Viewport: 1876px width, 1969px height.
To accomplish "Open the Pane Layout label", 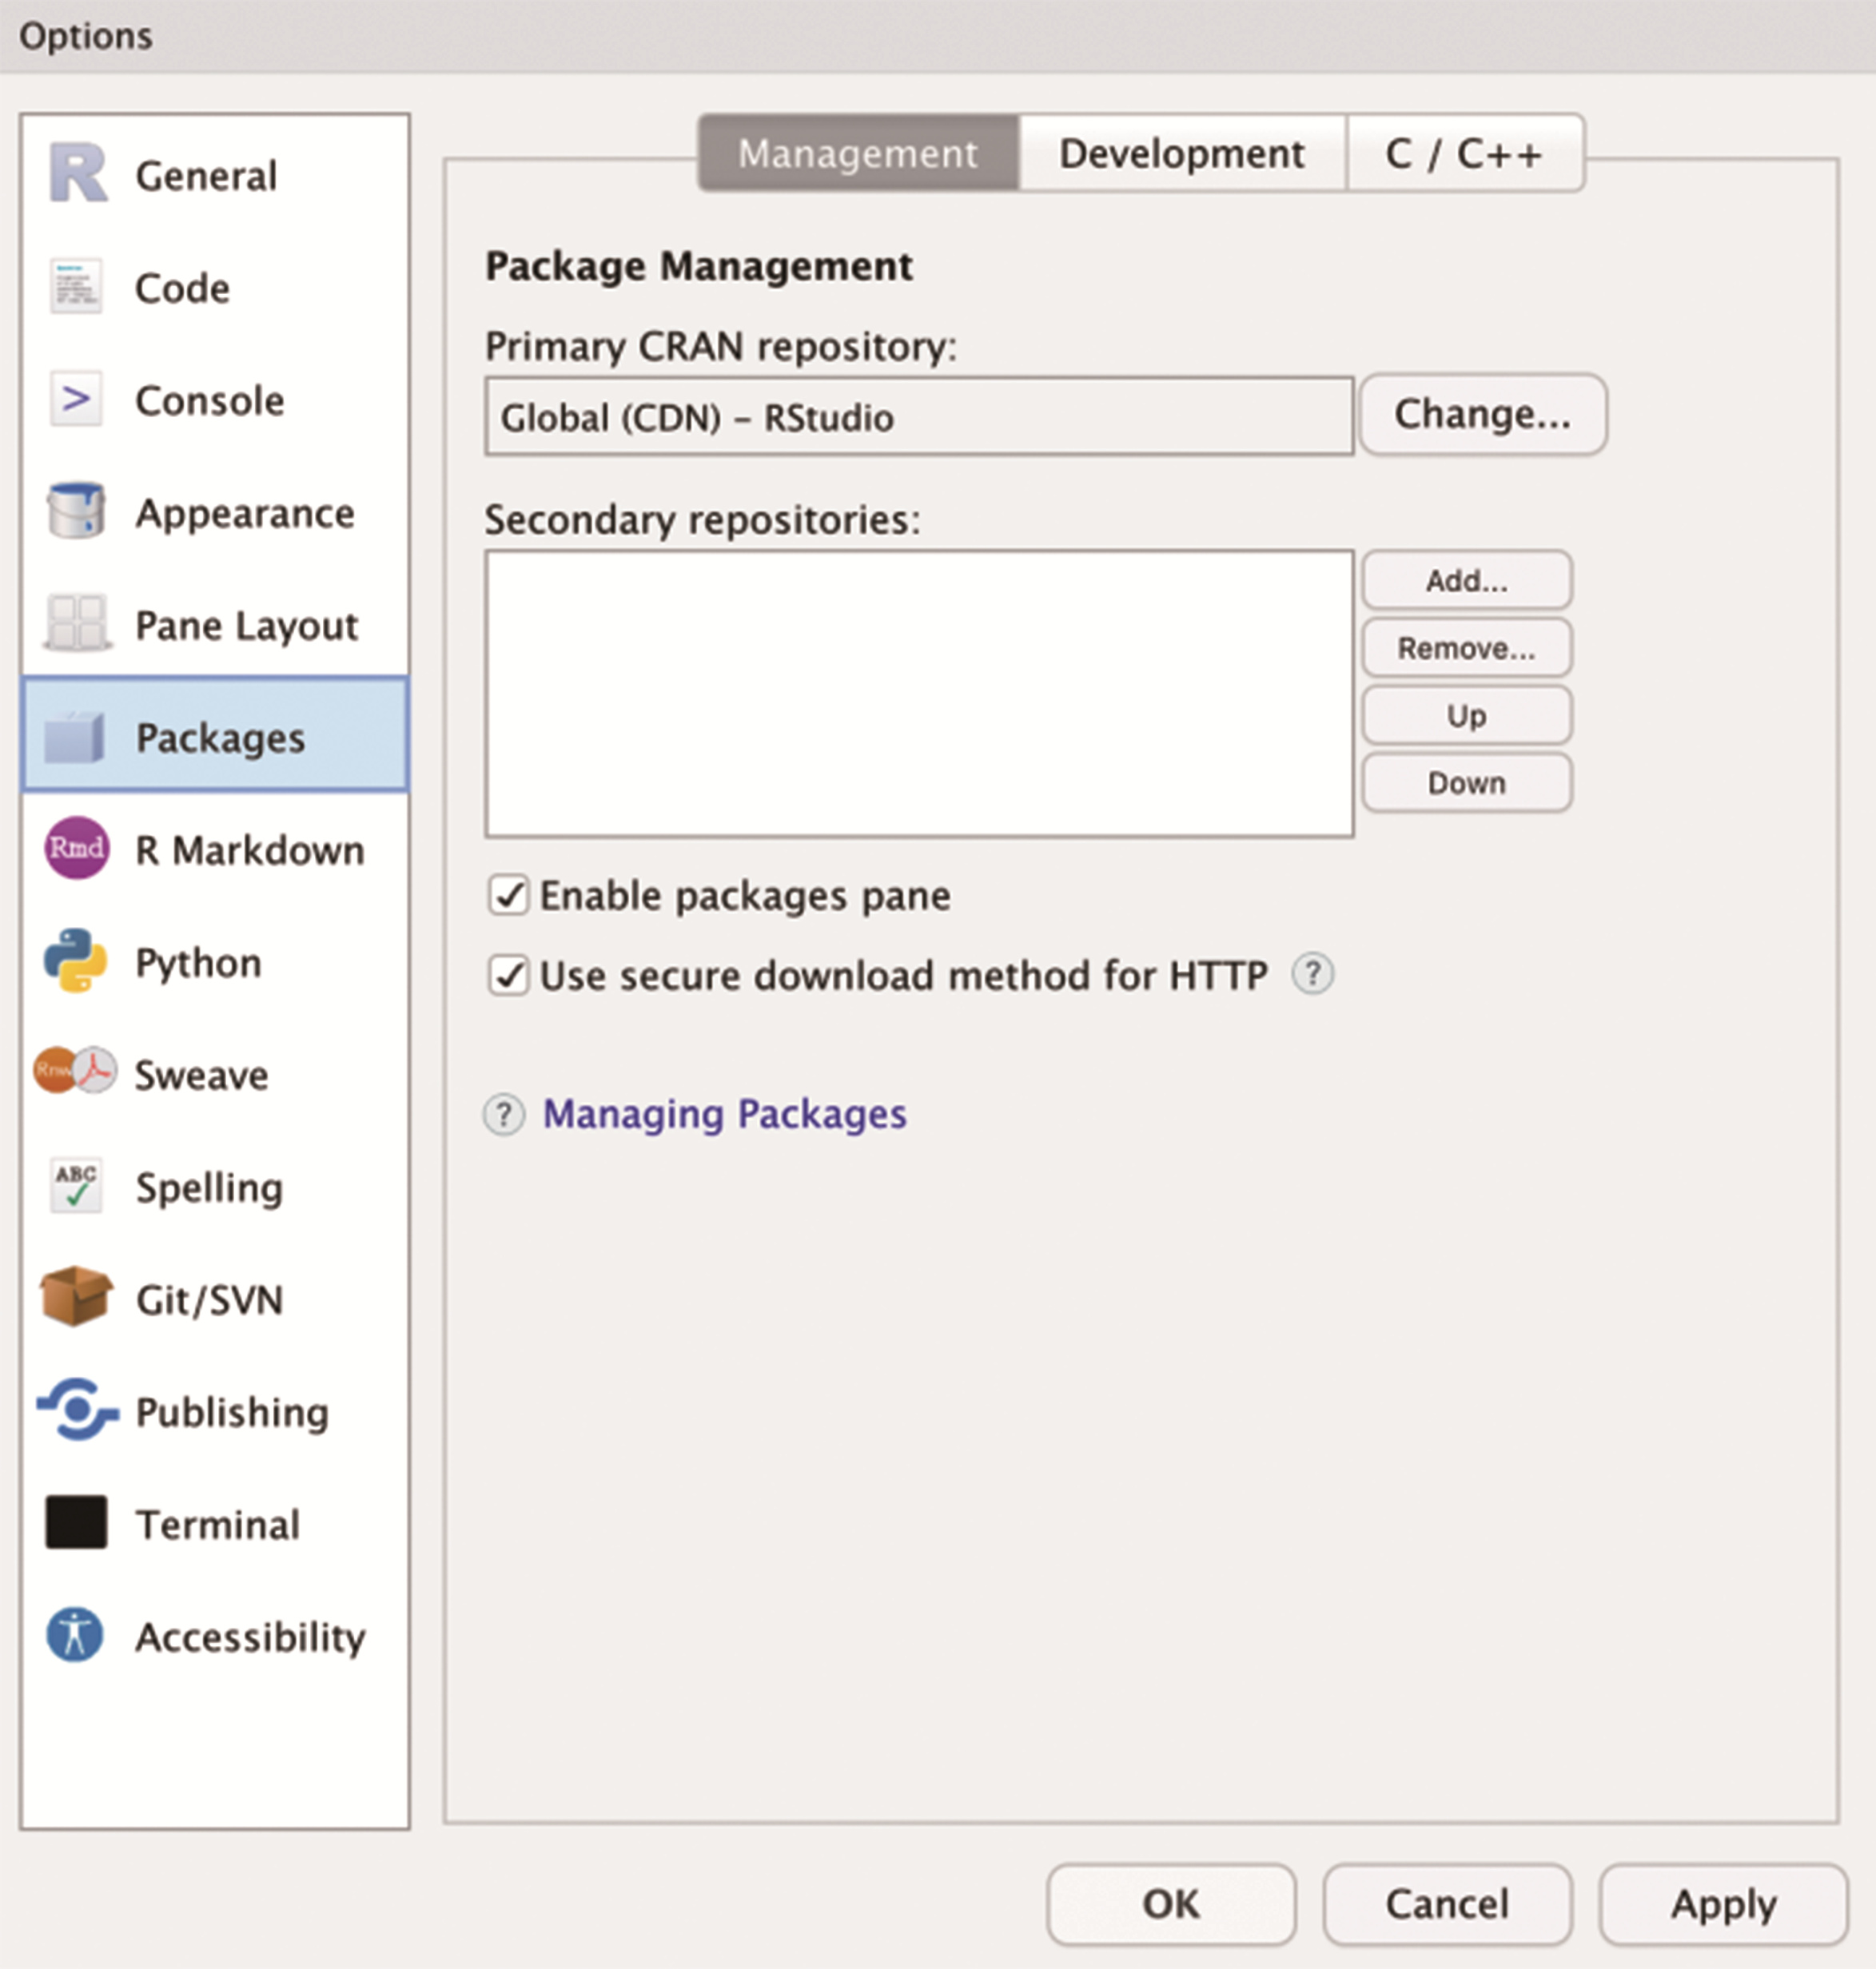I will [x=246, y=626].
